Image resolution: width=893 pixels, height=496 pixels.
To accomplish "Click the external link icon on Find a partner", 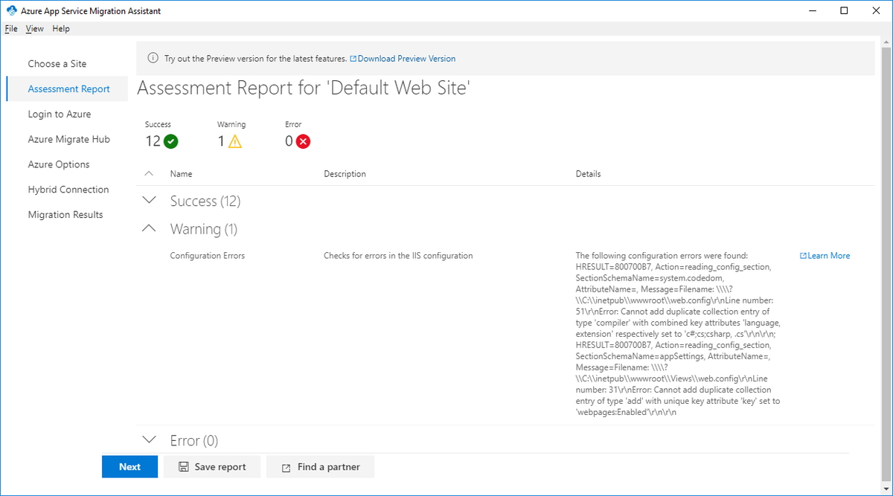I will click(x=287, y=468).
